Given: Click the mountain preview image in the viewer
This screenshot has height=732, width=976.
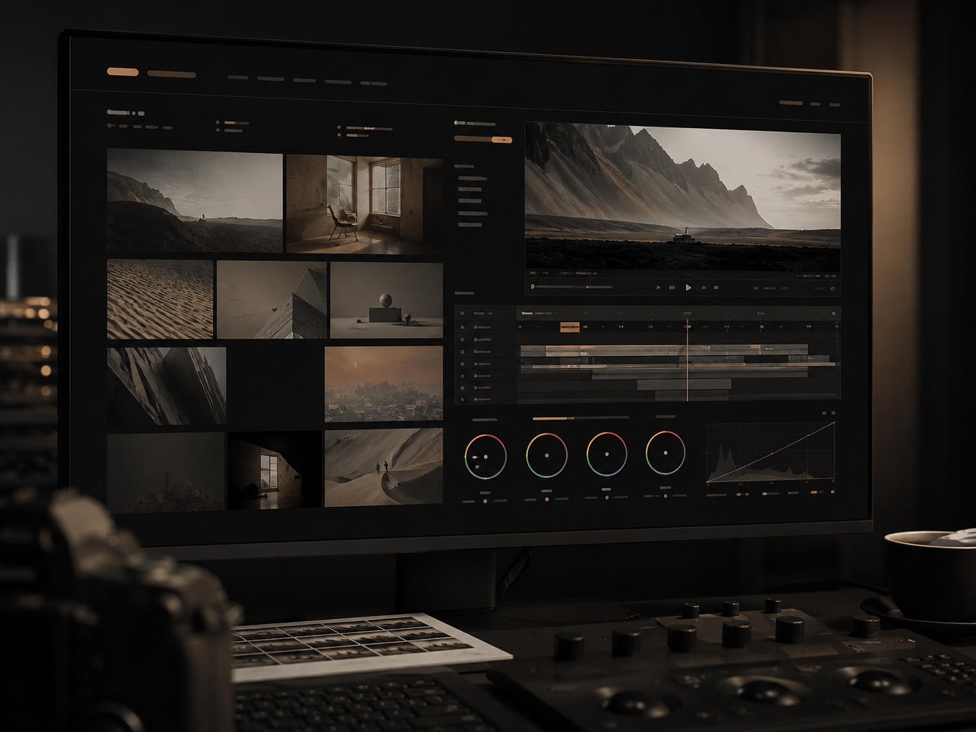Looking at the screenshot, I should tap(683, 196).
